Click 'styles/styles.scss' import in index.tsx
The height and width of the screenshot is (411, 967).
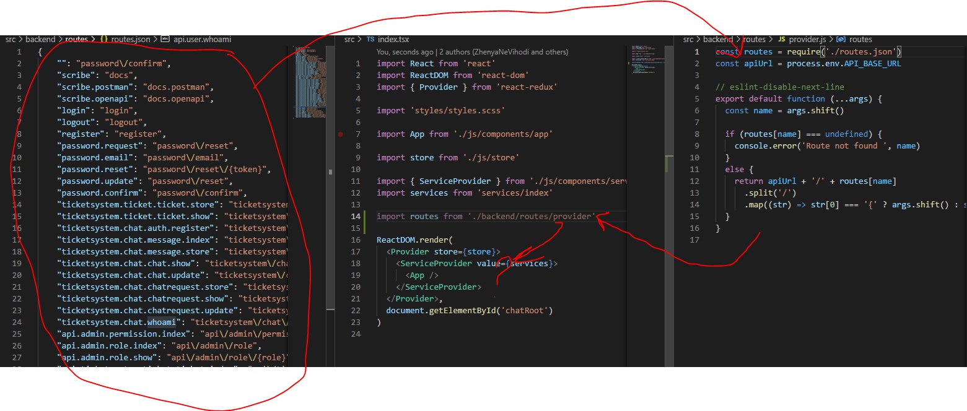[x=457, y=111]
